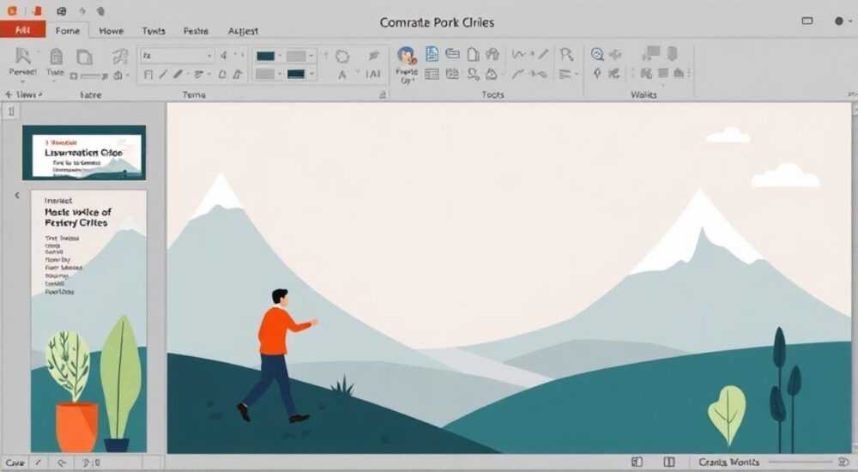Click the picture frame icon in Tools bottom row
858x472 pixels.
[452, 74]
